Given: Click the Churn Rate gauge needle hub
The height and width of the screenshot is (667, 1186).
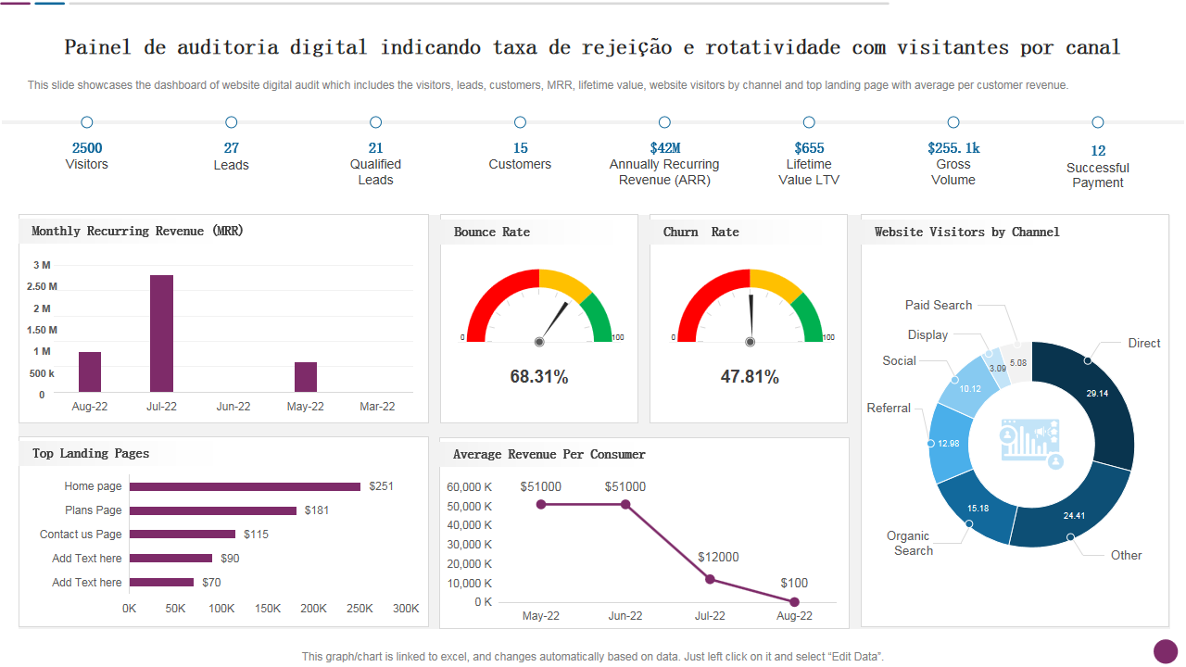Looking at the screenshot, I should [750, 342].
